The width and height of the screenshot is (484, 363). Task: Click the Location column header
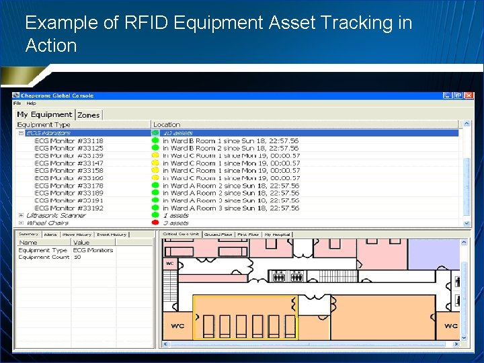[x=305, y=125]
